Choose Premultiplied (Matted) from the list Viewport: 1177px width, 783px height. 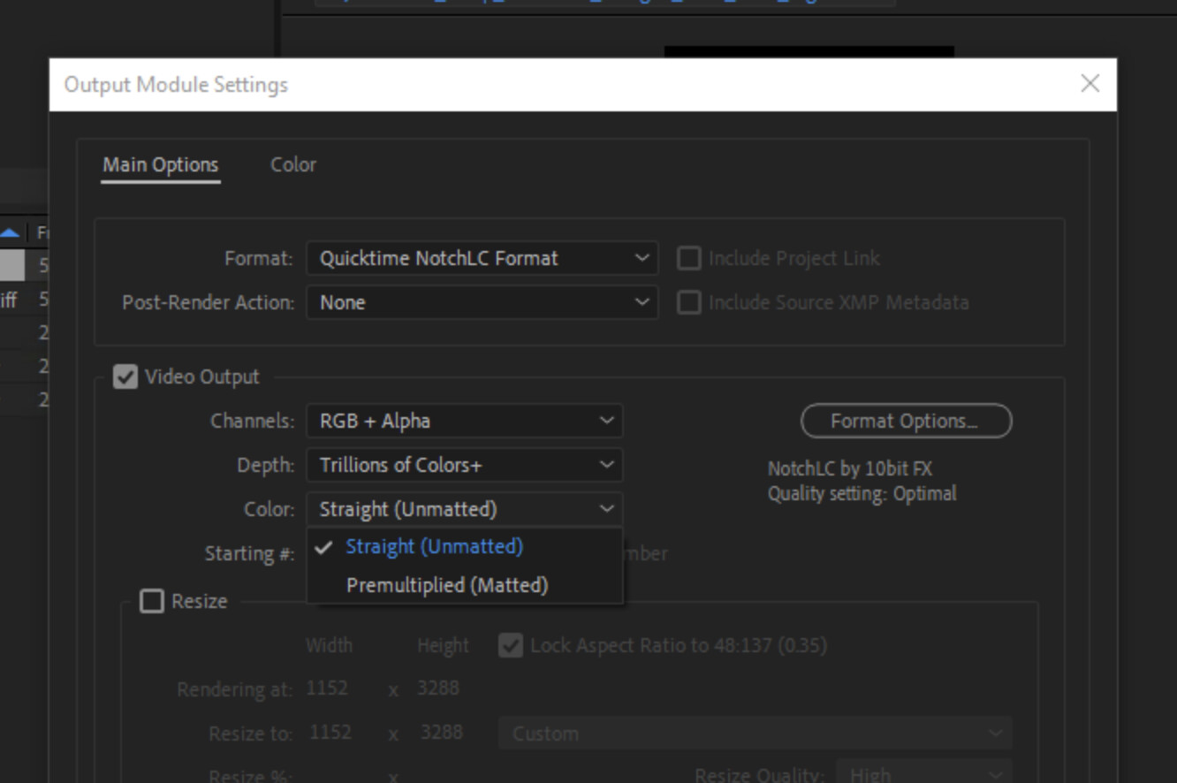point(465,585)
